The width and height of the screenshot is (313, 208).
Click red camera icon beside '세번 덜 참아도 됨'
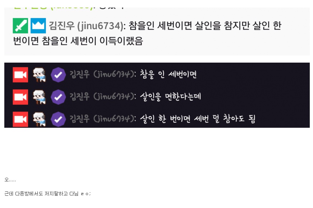click(20, 119)
